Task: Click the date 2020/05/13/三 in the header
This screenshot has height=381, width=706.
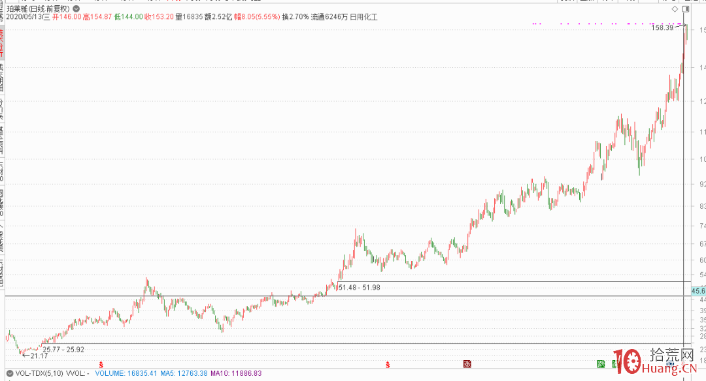Action: tap(28, 17)
